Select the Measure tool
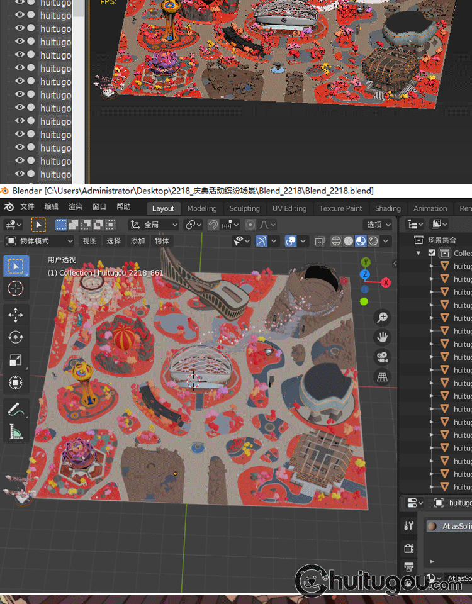Screen dimensions: 472x604 click(16, 432)
